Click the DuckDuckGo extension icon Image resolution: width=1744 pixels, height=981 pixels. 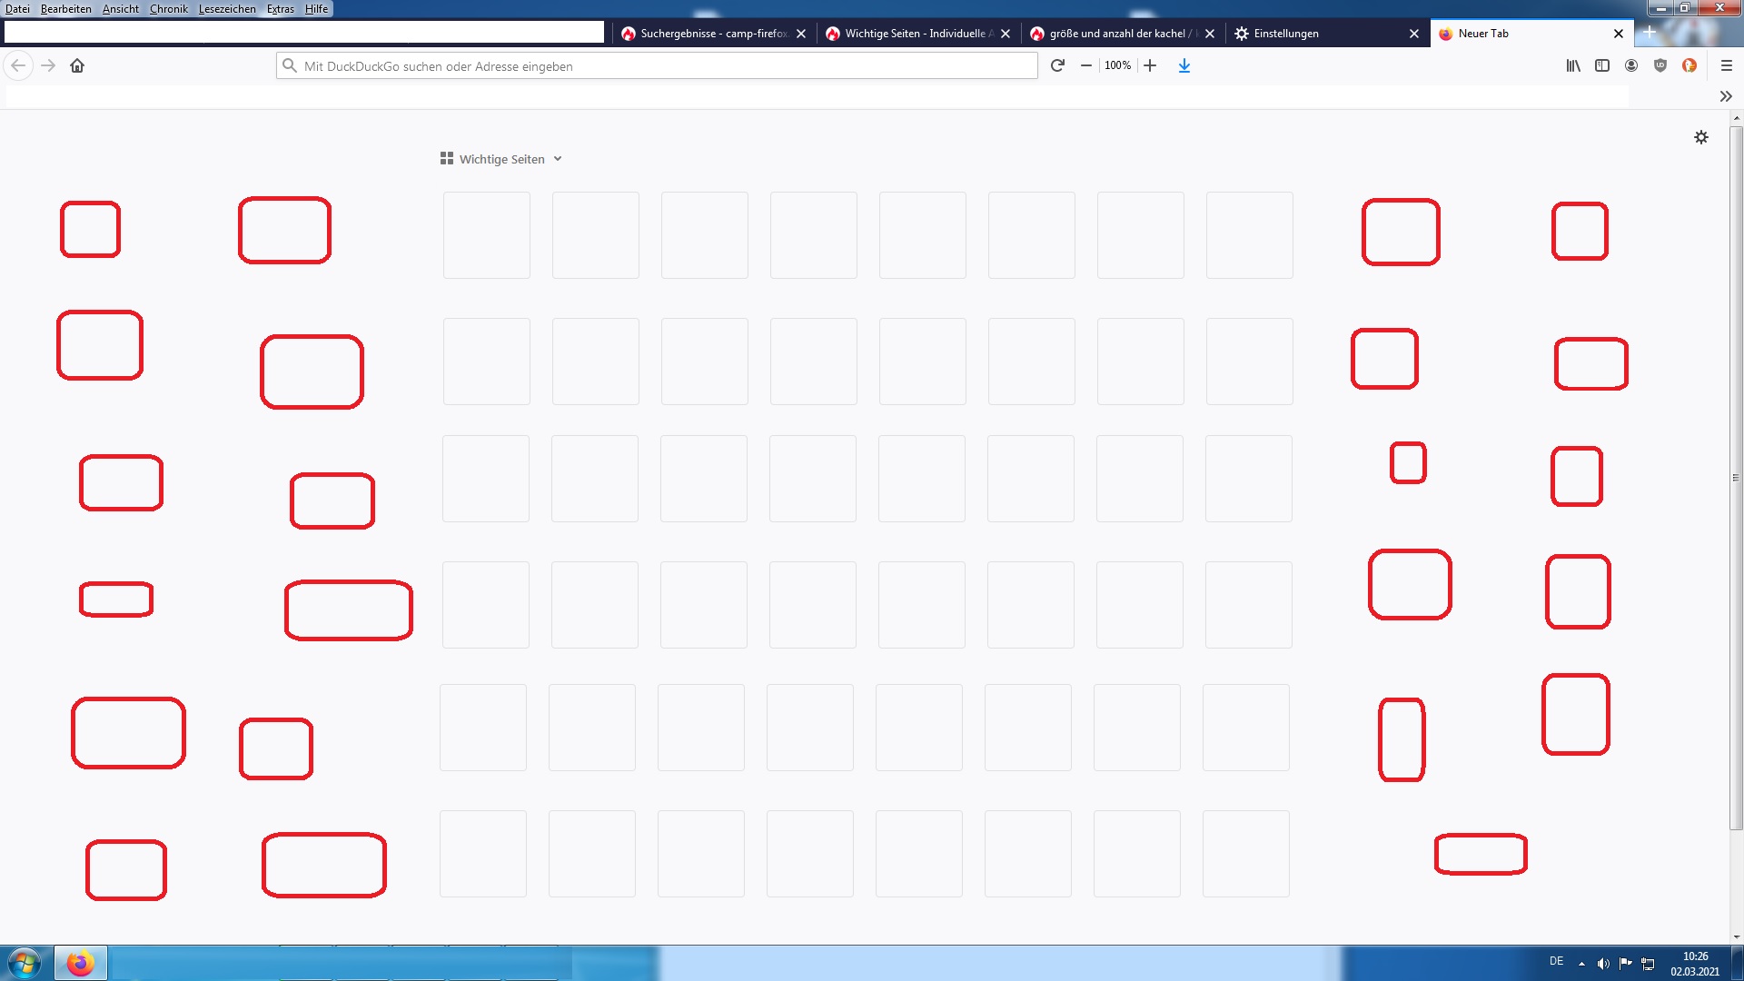coord(1689,65)
